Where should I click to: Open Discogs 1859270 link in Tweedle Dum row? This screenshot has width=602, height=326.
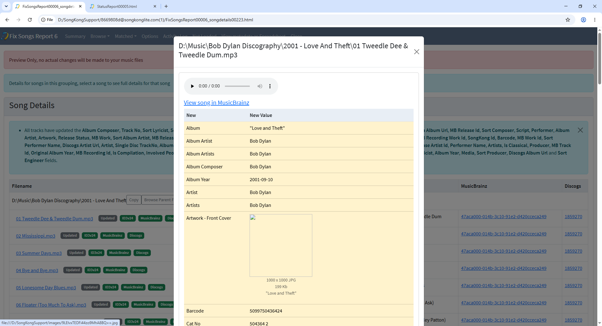click(x=573, y=217)
